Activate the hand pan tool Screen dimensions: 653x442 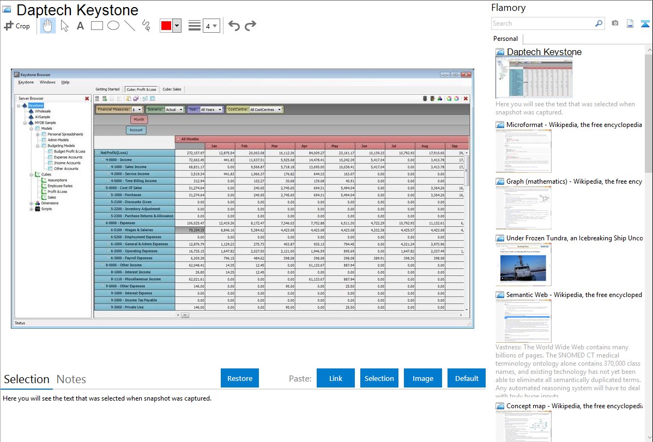tap(47, 26)
